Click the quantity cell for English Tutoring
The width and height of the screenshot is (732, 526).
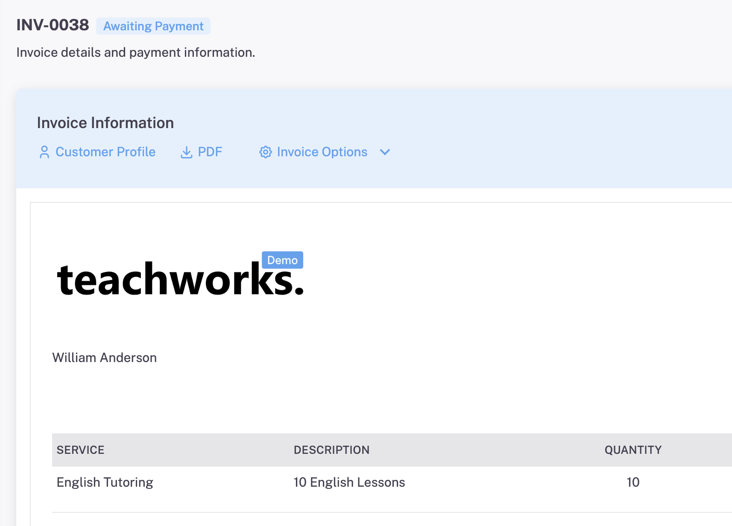click(x=633, y=482)
